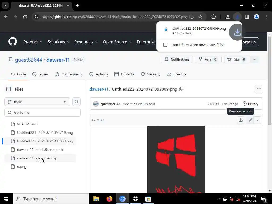Viewport: 272px width, 204px height.
Task: Open the Insights tab
Action: [x=177, y=74]
